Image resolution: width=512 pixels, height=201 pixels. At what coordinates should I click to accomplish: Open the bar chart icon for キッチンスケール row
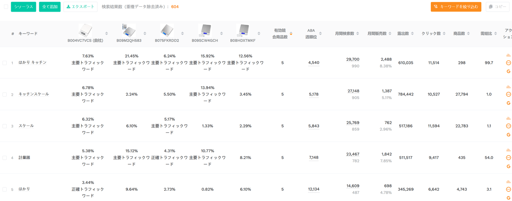click(x=508, y=87)
